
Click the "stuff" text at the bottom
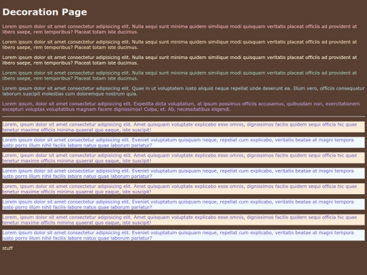pyautogui.click(x=7, y=248)
